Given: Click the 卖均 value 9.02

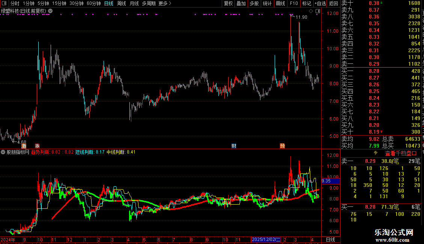Looking at the screenshot, I should (374, 139).
